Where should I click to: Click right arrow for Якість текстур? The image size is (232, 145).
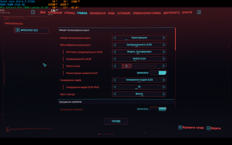[164, 94]
